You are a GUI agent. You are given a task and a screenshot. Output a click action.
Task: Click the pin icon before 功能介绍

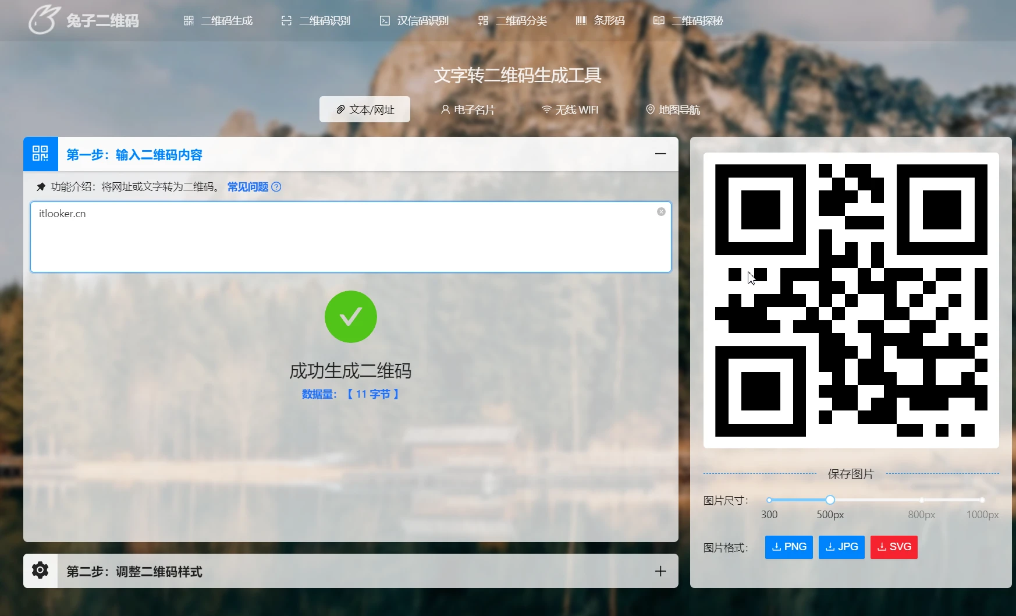(x=41, y=187)
